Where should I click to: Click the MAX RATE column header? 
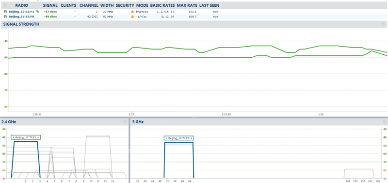click(x=187, y=5)
